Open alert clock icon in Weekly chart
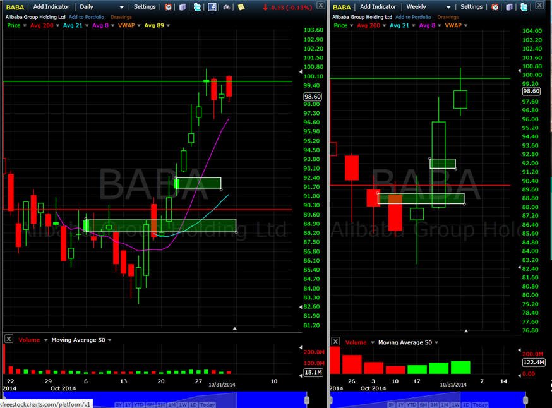 pos(495,7)
